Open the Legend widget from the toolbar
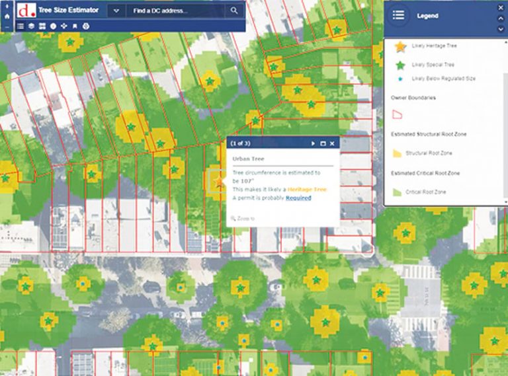Viewport: 508px width, 376px height. (21, 26)
